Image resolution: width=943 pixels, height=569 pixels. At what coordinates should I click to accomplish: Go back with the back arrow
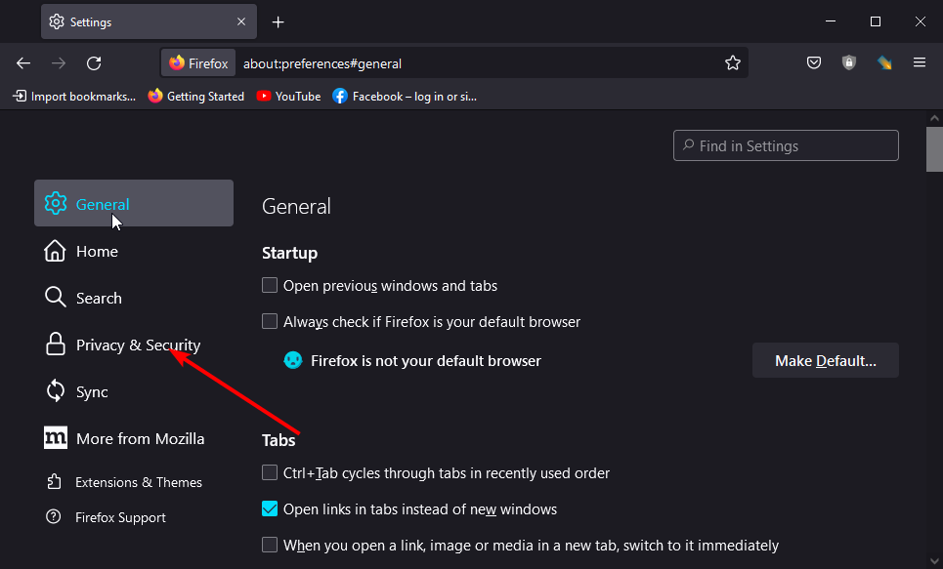23,63
